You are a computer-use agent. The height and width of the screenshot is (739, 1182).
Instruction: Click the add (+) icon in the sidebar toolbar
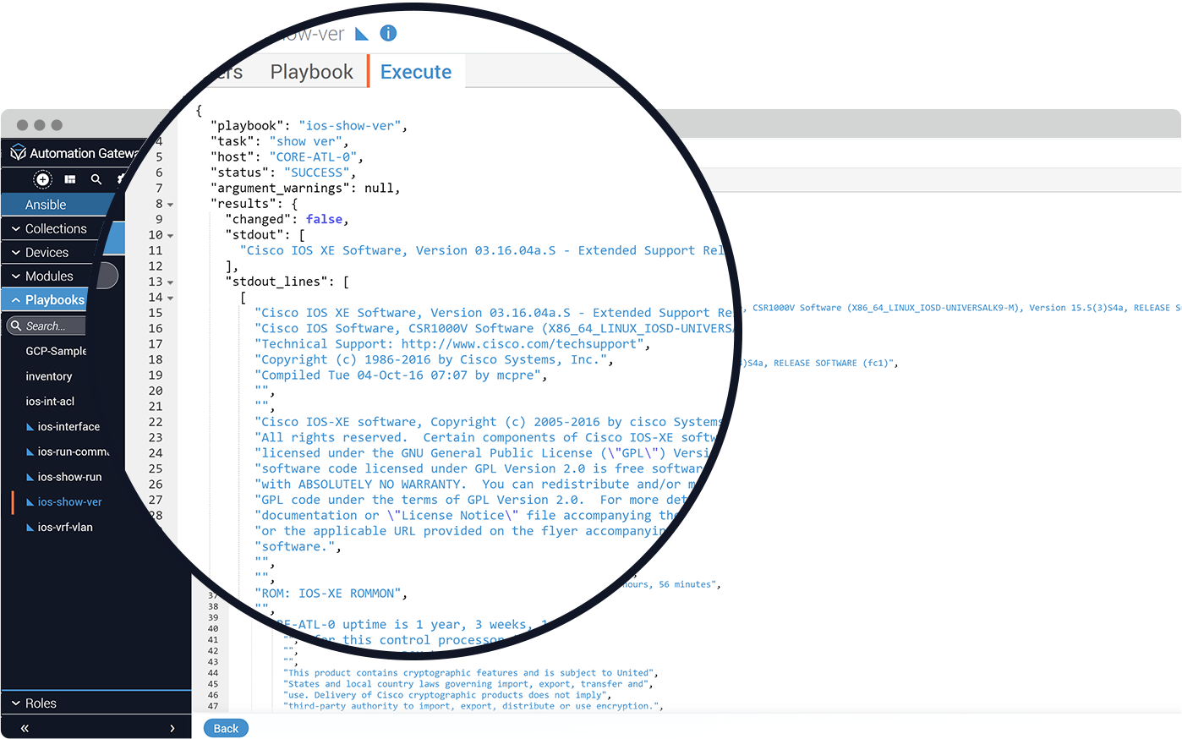coord(42,179)
